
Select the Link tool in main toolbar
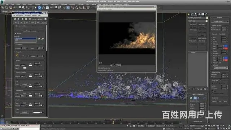point(3,8)
